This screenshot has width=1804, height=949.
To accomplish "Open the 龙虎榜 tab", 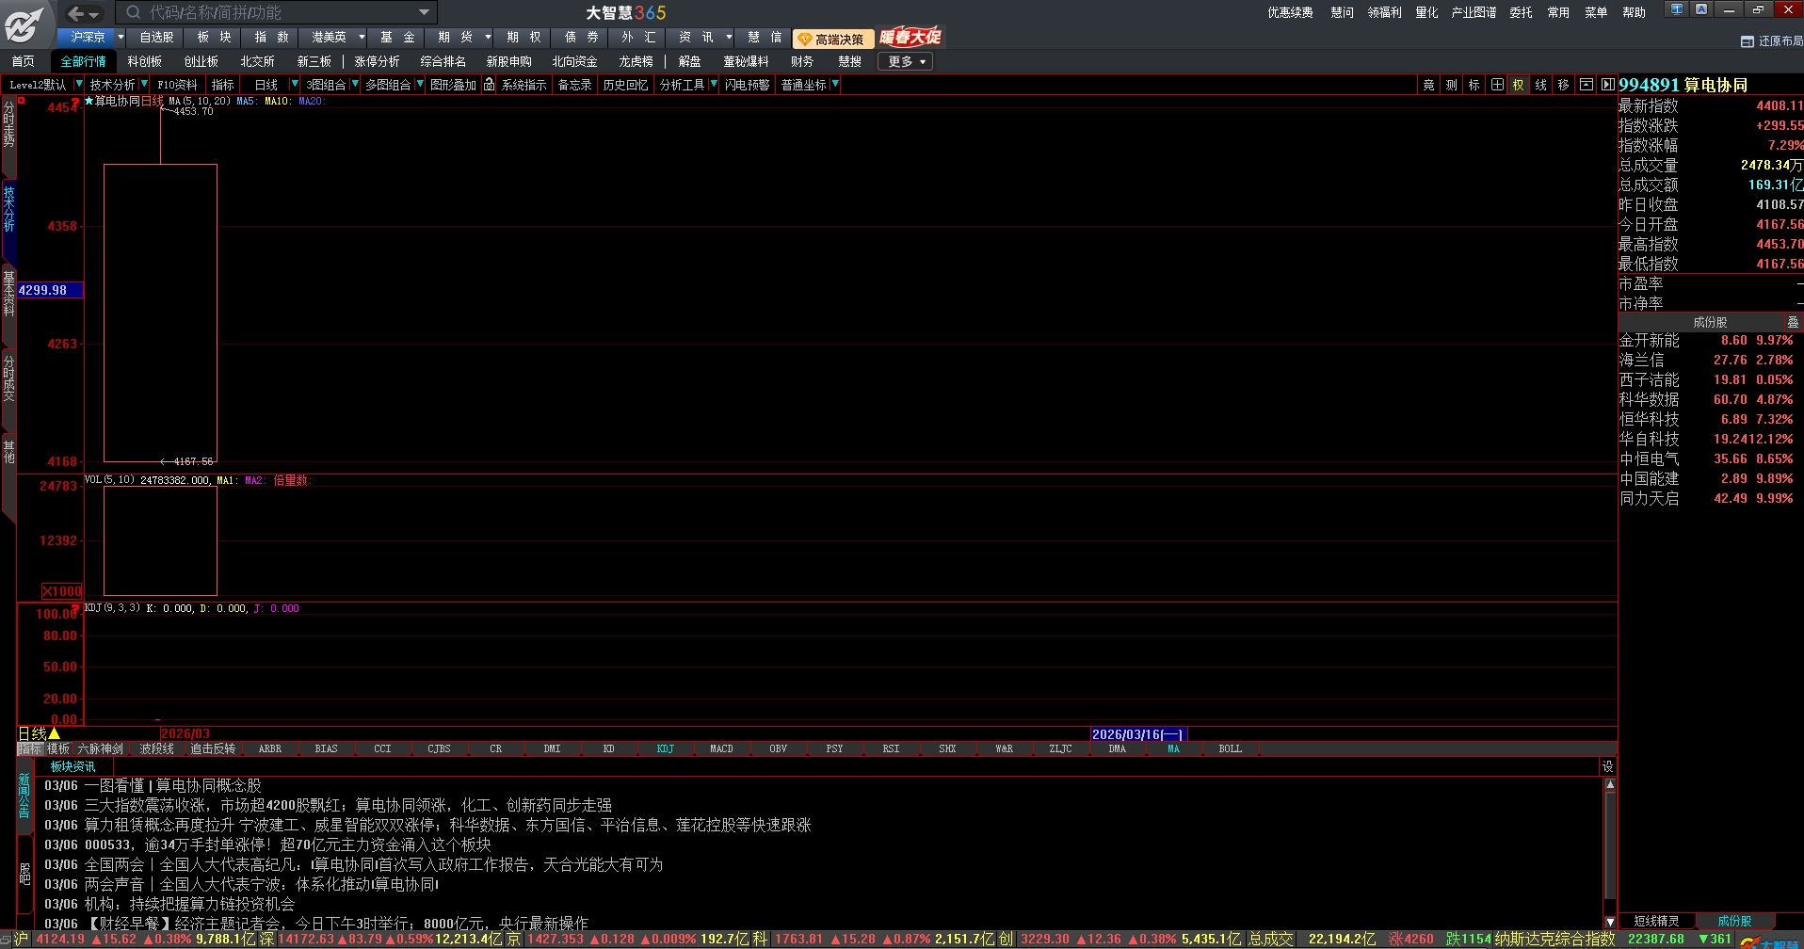I will coord(636,61).
